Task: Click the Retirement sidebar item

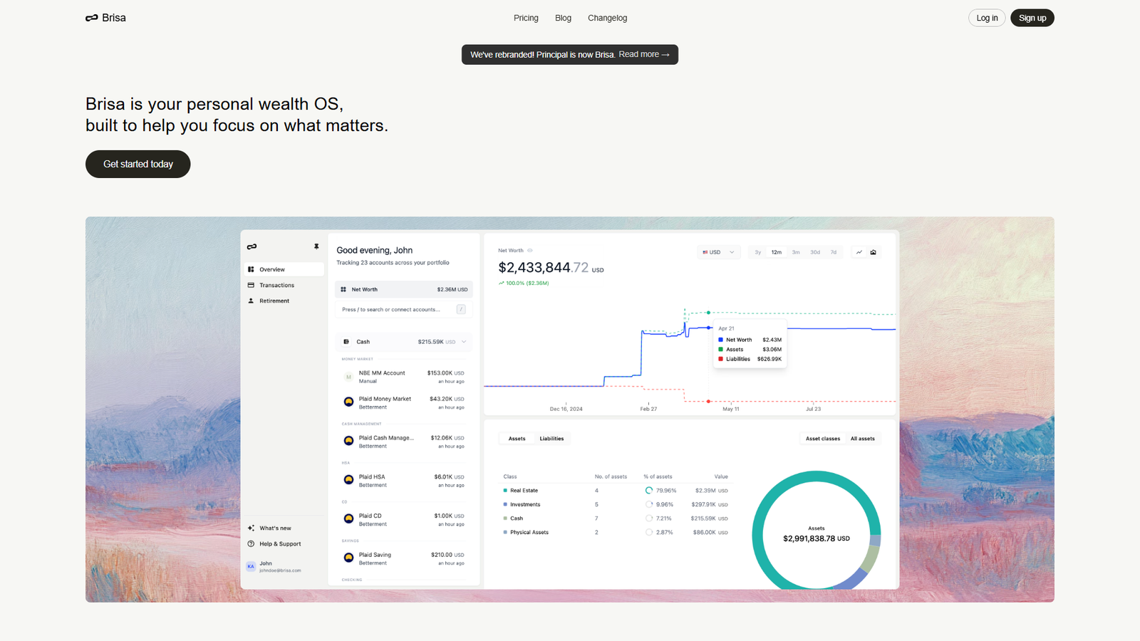Action: point(284,301)
